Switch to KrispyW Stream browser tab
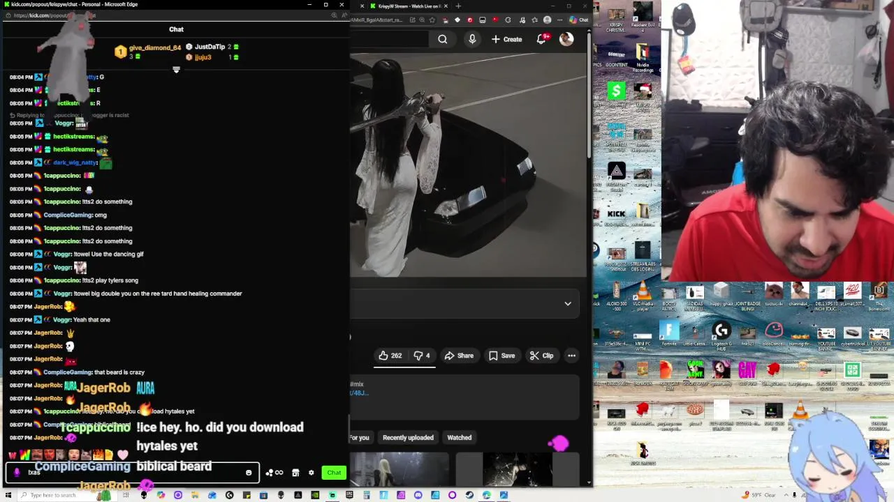Screen dimensions: 894x502 pos(409,6)
